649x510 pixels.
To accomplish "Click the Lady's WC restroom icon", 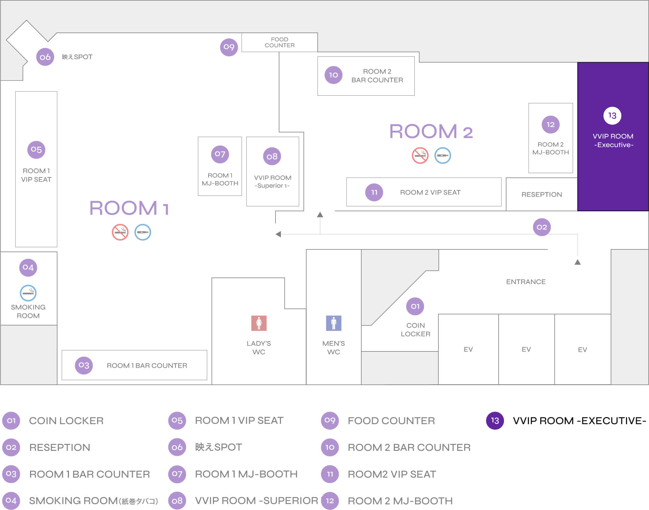I will pos(259,323).
